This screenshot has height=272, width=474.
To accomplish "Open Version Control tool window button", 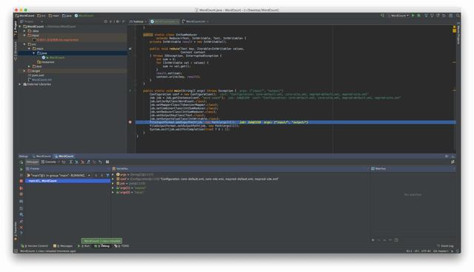I will (x=35, y=246).
